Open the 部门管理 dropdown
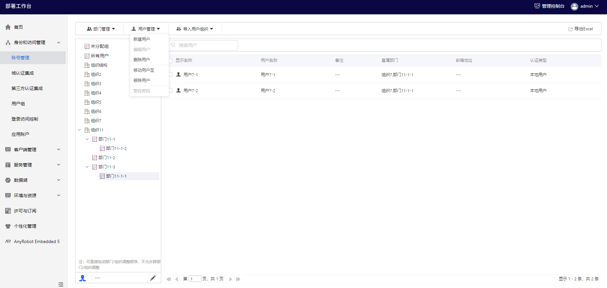 click(101, 29)
